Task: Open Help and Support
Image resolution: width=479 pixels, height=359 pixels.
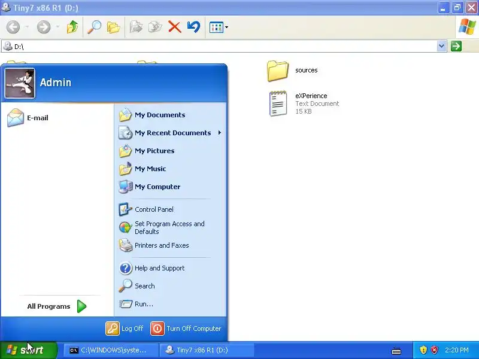Action: point(170,268)
